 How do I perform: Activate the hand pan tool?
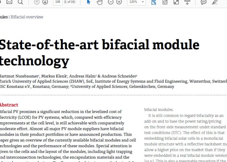tap(100, 2)
